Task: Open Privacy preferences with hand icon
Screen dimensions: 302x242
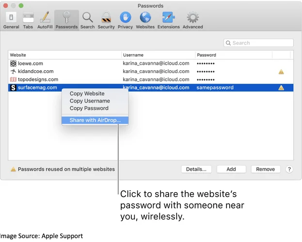Action: tap(125, 20)
